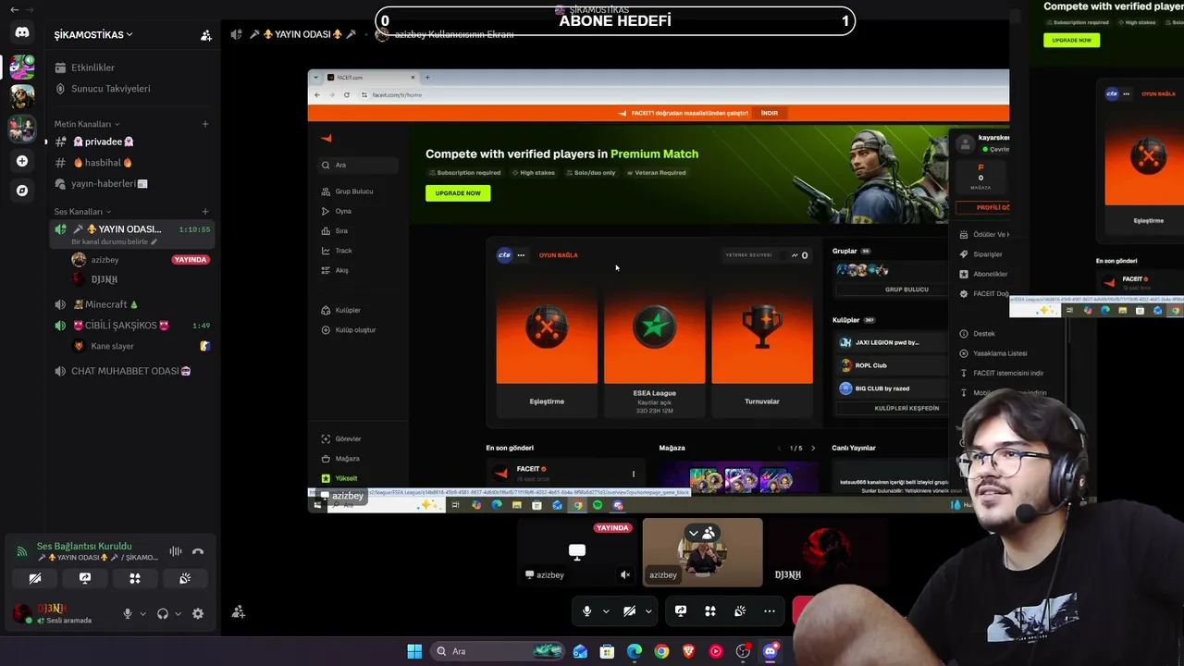Unmute azizbey's stream audio on the tile
The height and width of the screenshot is (666, 1184).
625,574
